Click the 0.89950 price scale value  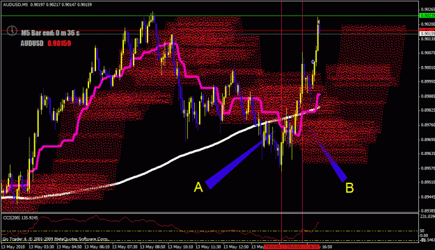427,82
